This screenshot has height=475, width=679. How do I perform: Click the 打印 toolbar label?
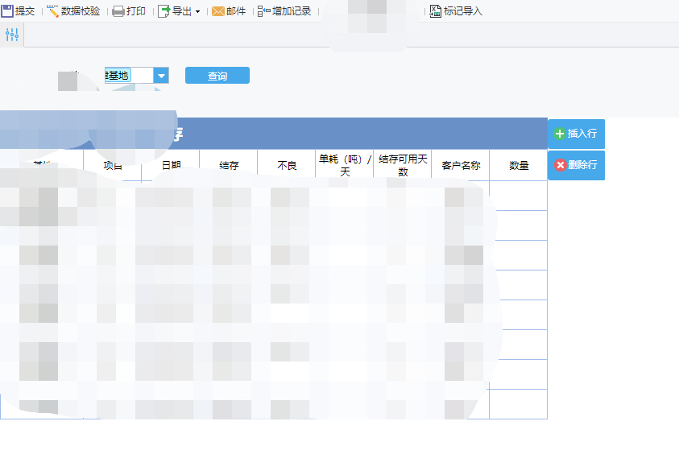136,11
